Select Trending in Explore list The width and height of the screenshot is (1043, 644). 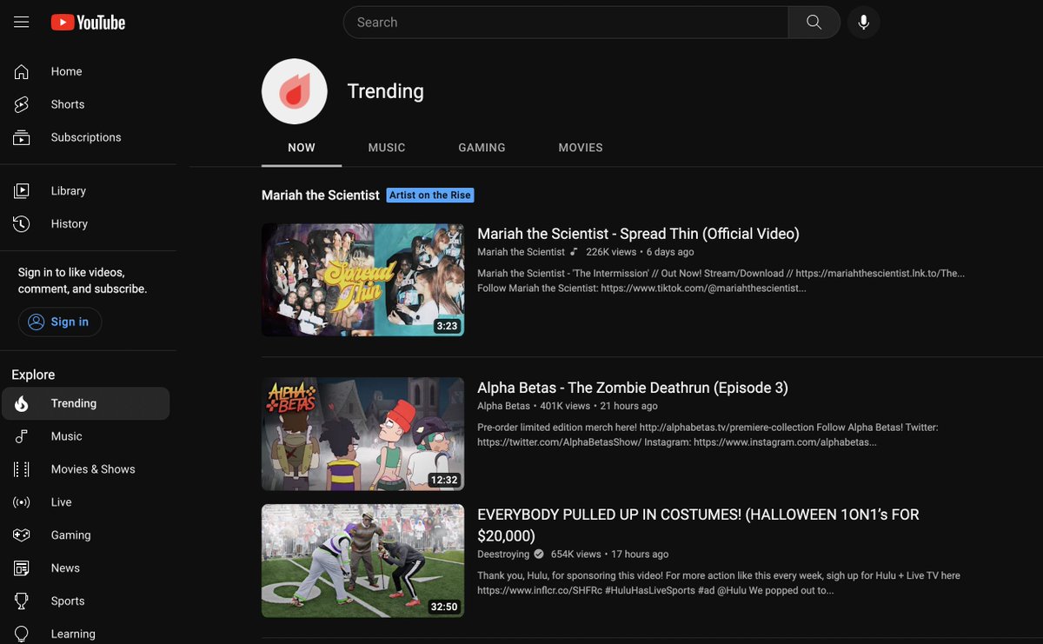86,403
